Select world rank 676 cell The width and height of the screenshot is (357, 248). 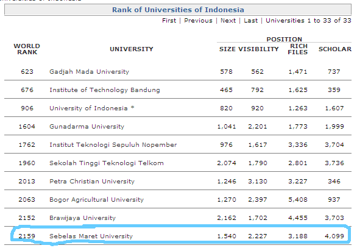coord(27,90)
